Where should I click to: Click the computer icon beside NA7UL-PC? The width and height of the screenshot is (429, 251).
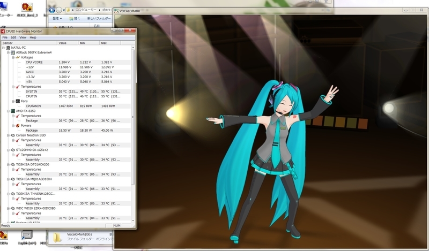[8, 48]
